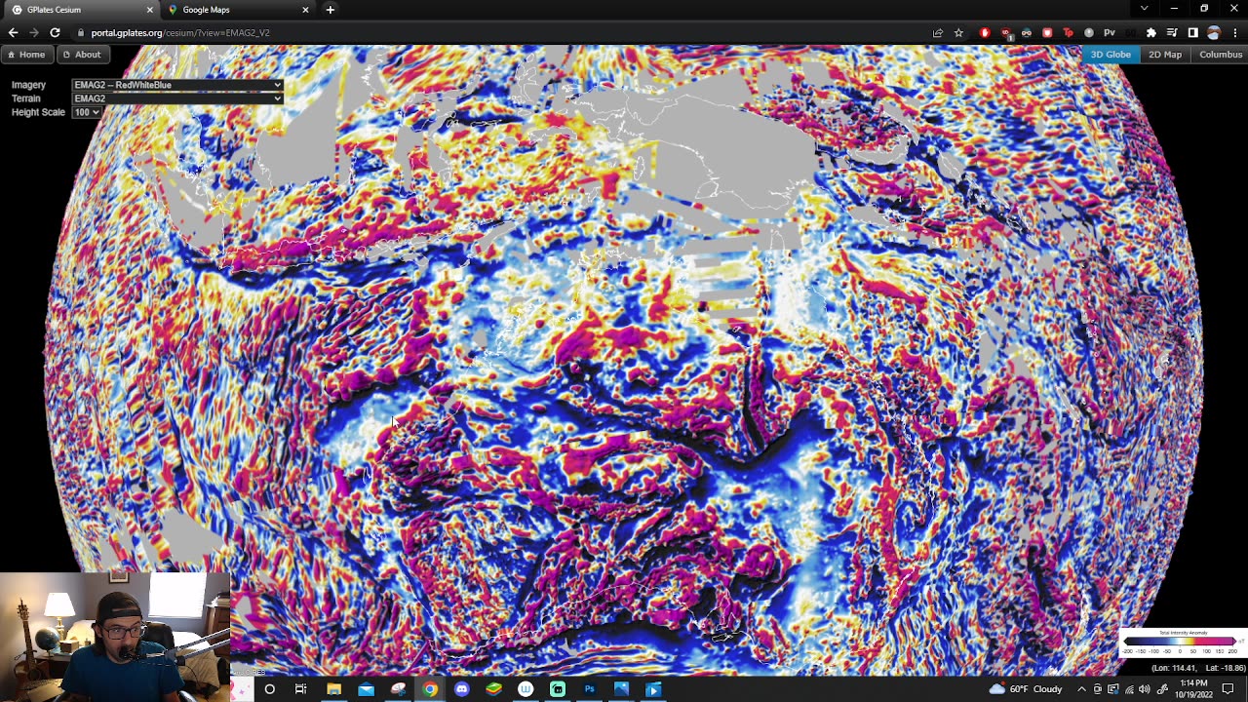Go forward in browser history
The width and height of the screenshot is (1248, 702).
(33, 32)
